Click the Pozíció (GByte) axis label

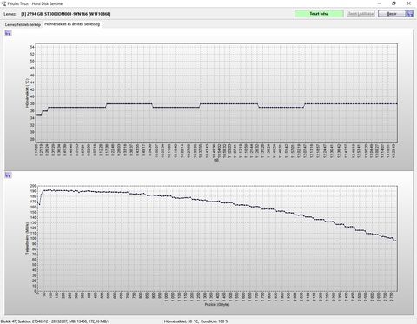point(217,304)
